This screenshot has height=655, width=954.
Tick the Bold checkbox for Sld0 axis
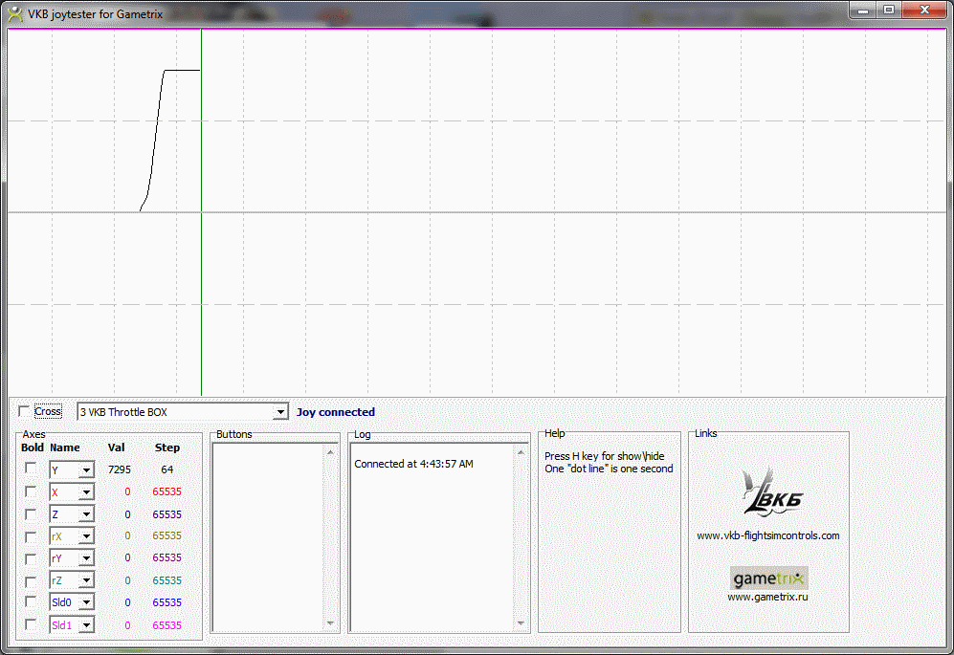tap(30, 602)
